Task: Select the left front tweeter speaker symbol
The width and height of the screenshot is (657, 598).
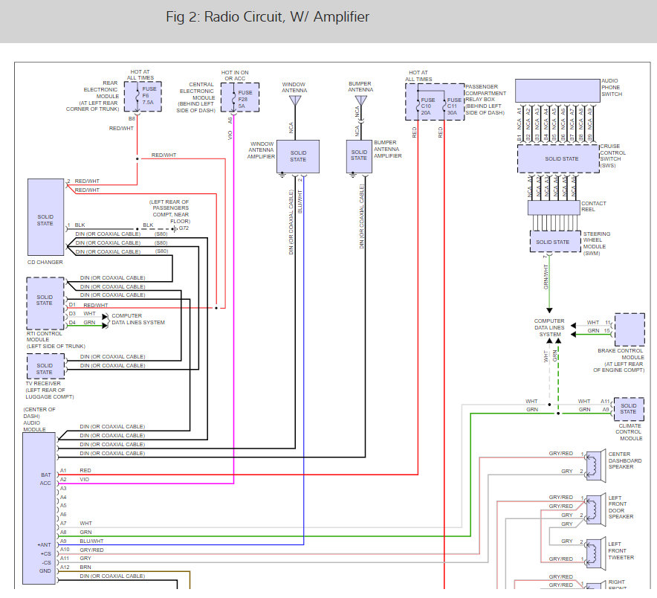Action: 595,553
